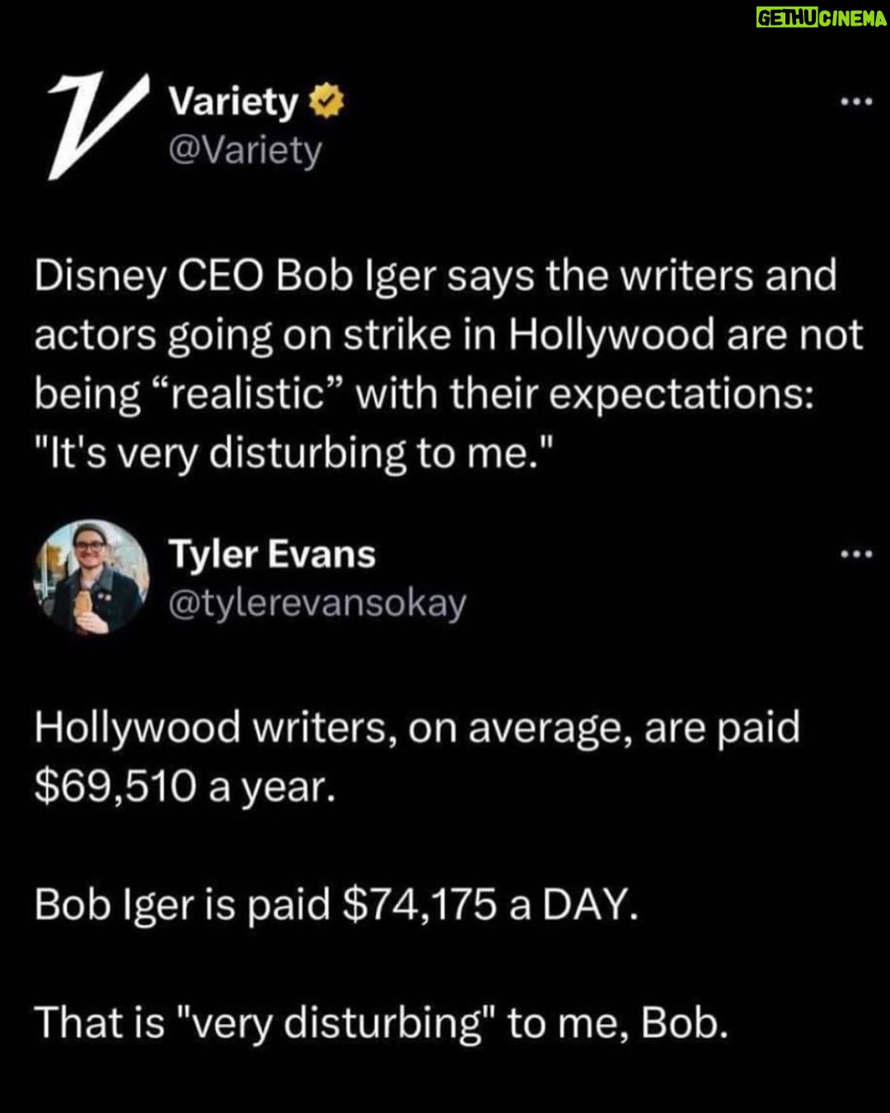
Task: Open more options on Tyler Evans' tweet
Action: tap(856, 555)
